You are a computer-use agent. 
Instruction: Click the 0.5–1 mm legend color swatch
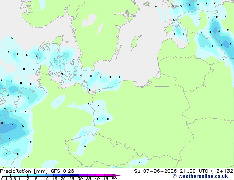point(15,175)
